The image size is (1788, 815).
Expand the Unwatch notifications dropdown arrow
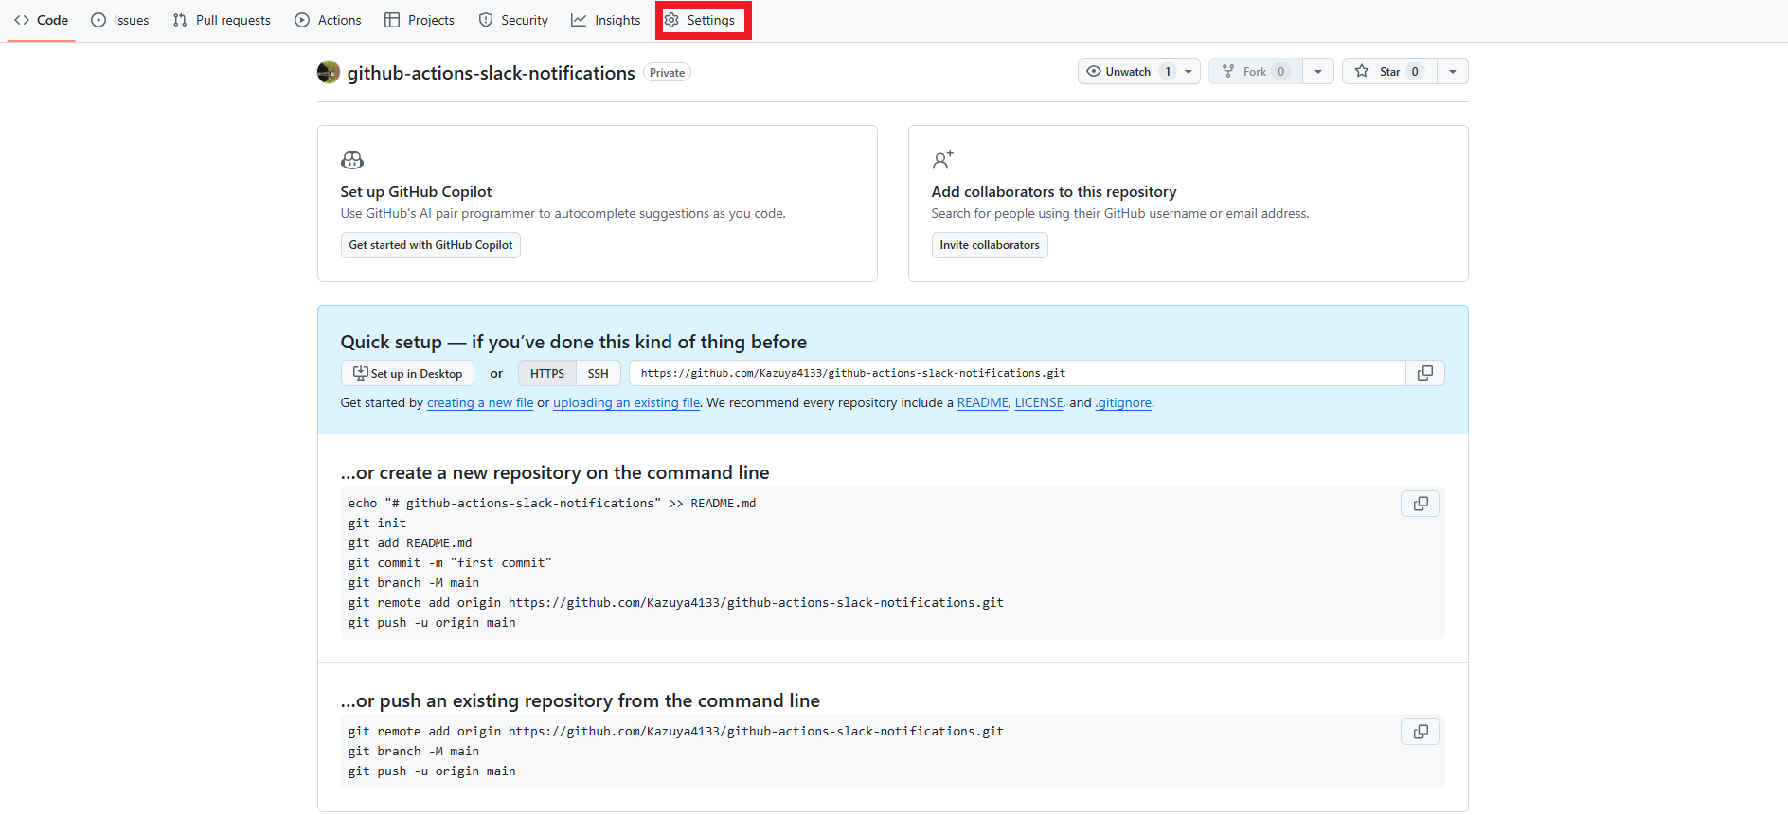1189,71
